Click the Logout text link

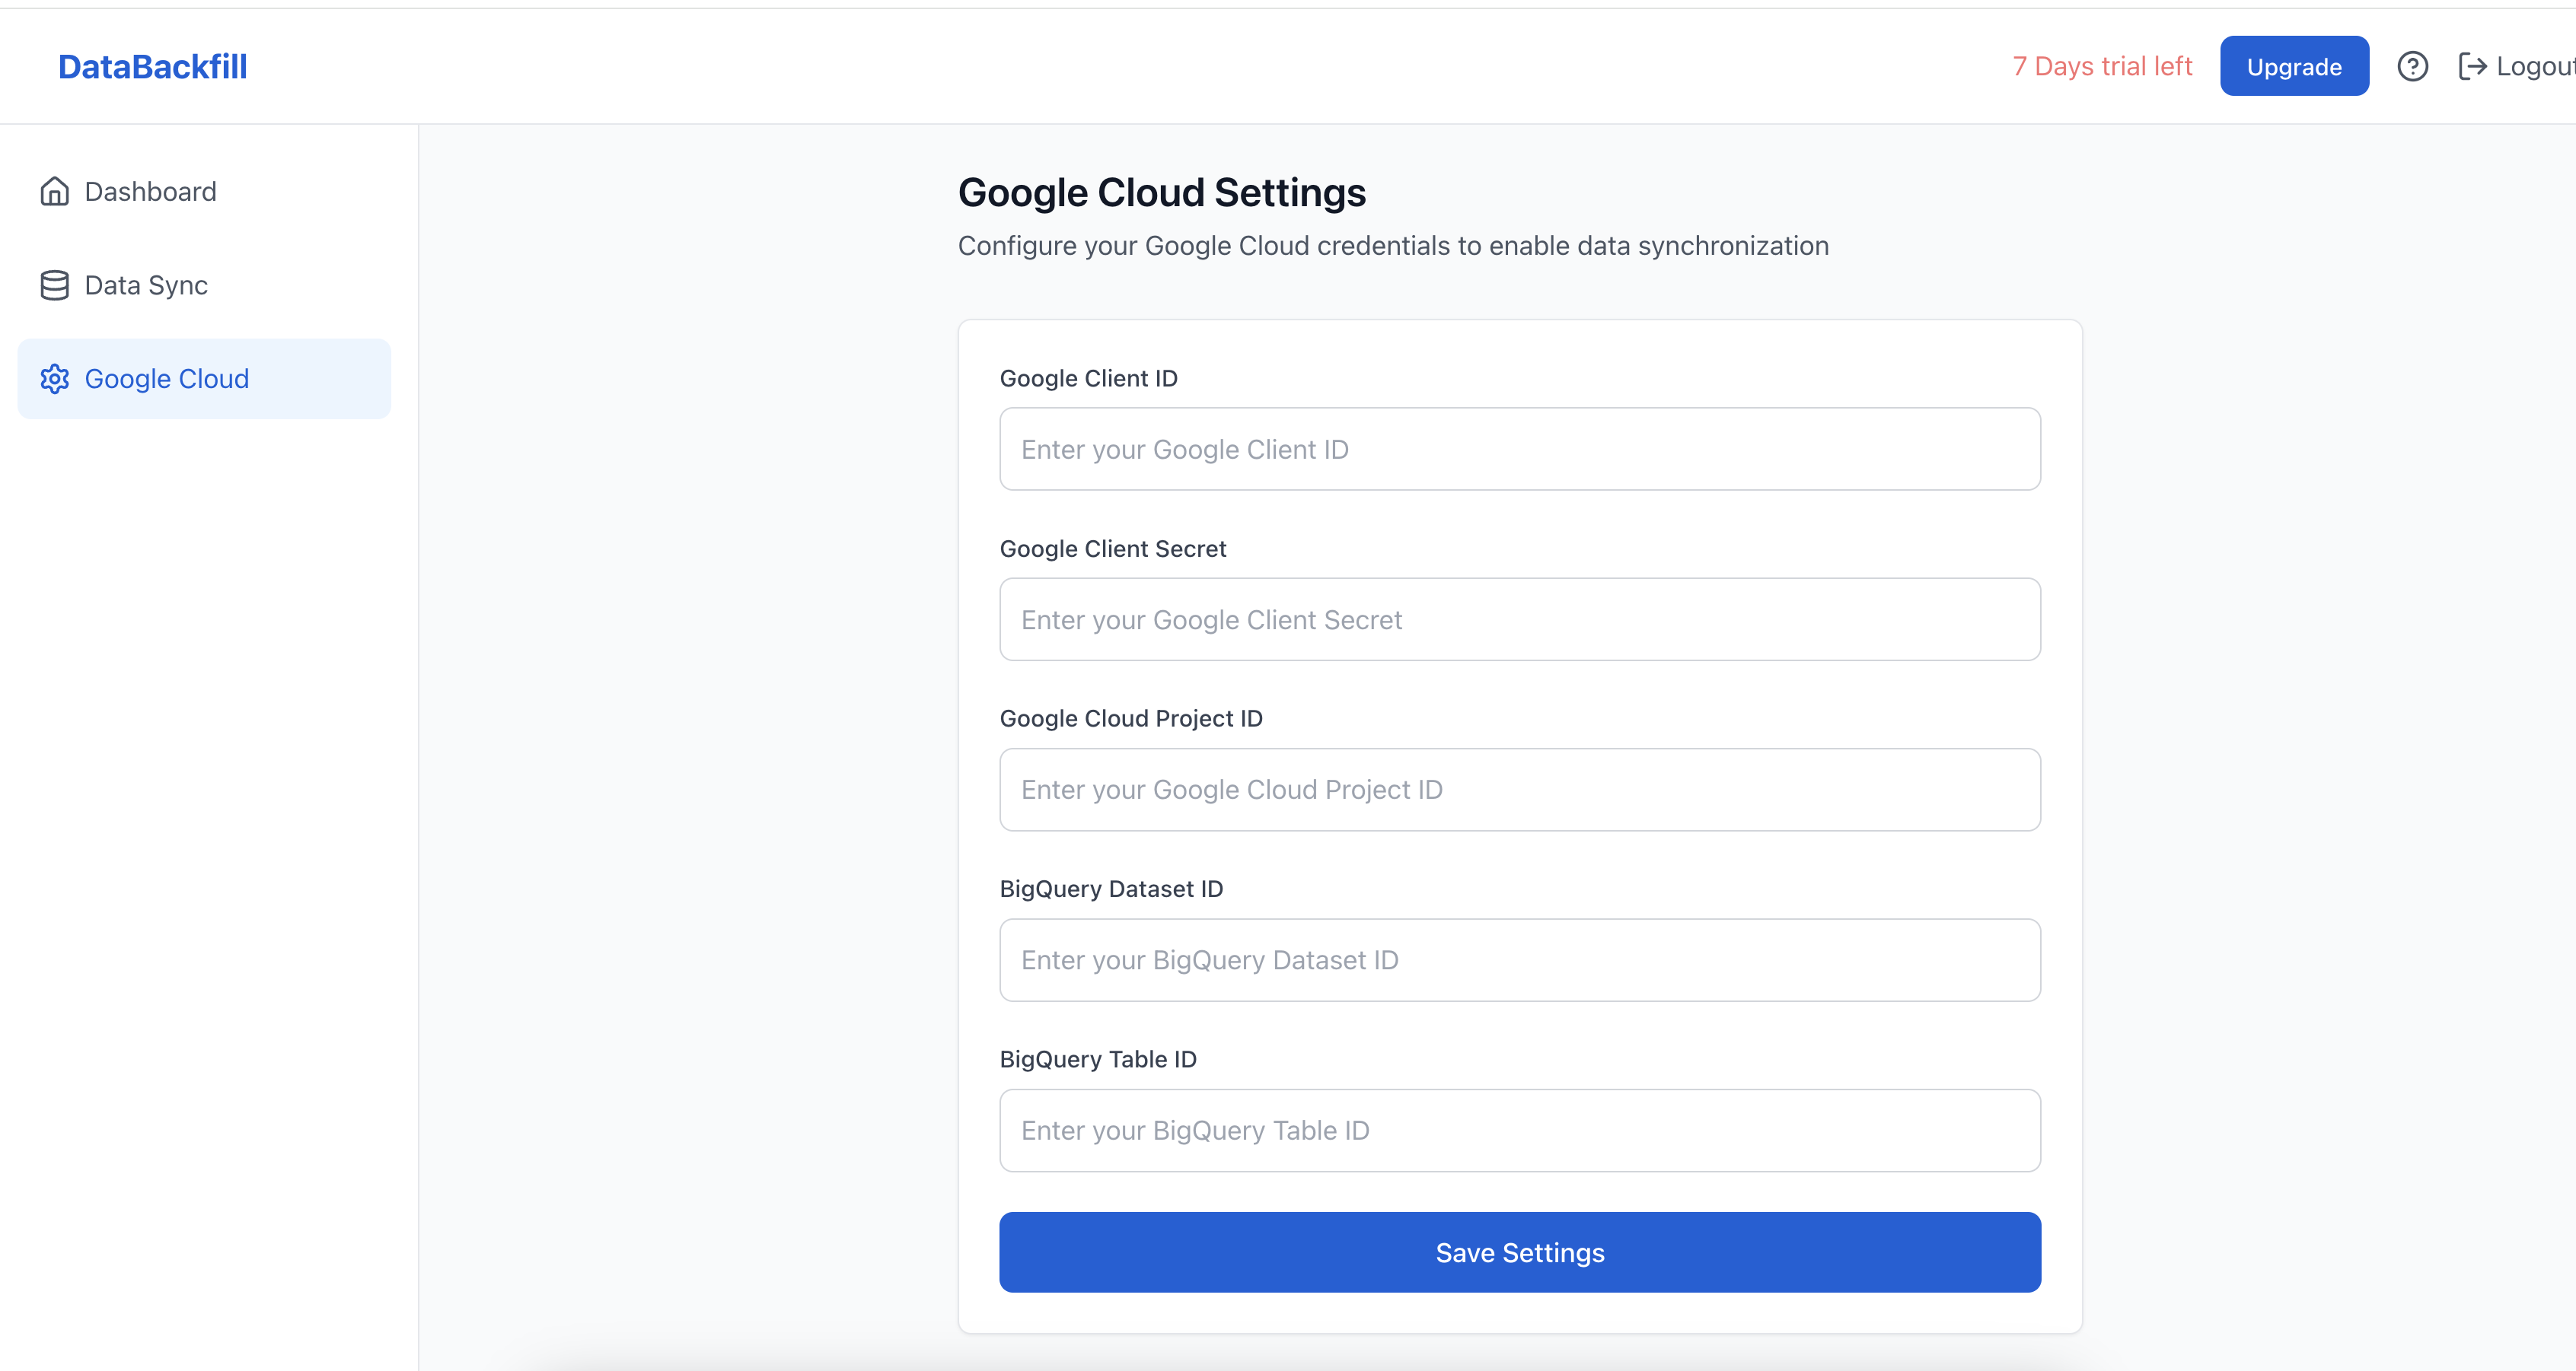click(2535, 66)
